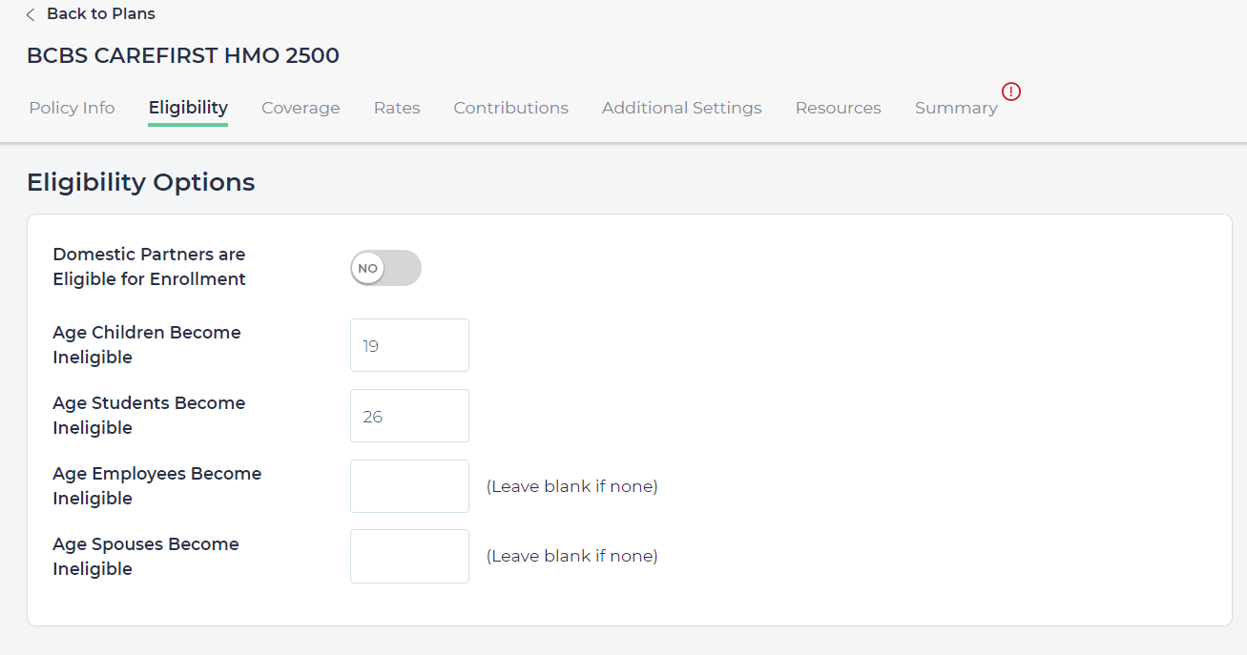Open the Summary tab
The image size is (1247, 655).
(x=956, y=108)
